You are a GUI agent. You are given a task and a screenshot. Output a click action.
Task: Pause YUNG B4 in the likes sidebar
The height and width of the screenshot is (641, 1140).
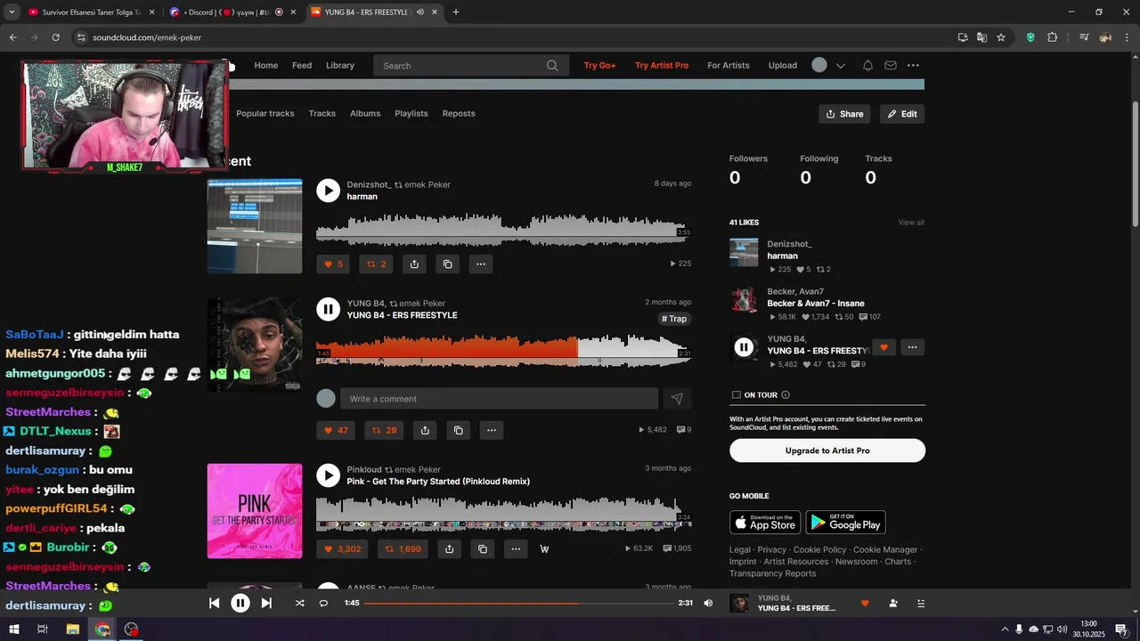pyautogui.click(x=744, y=347)
